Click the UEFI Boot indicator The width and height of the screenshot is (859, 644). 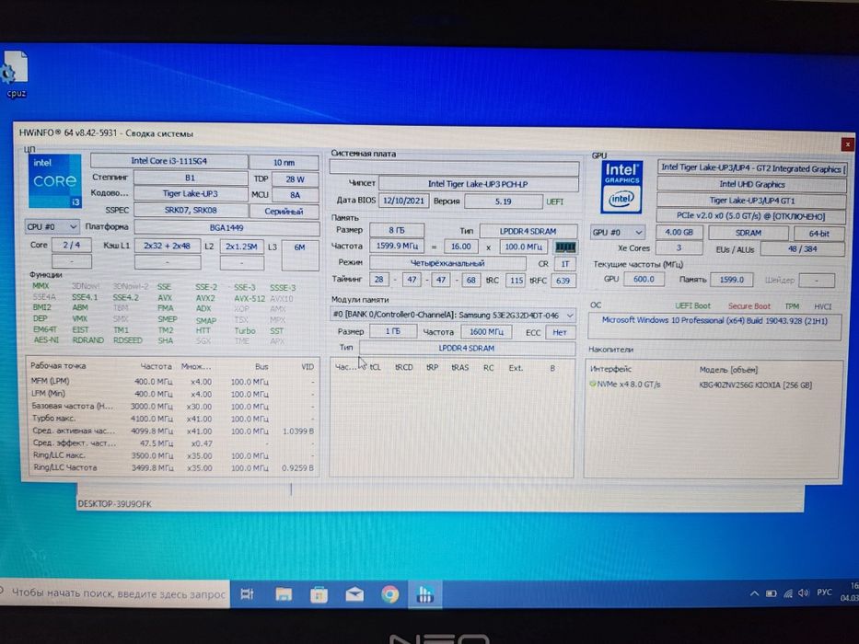[692, 305]
